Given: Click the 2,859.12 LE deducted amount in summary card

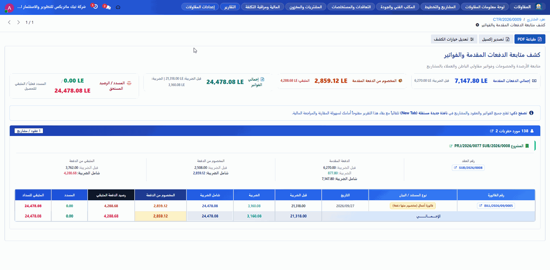Looking at the screenshot, I should click(330, 81).
